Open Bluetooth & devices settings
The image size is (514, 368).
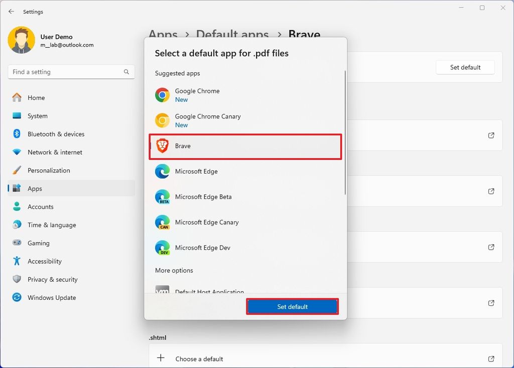55,134
